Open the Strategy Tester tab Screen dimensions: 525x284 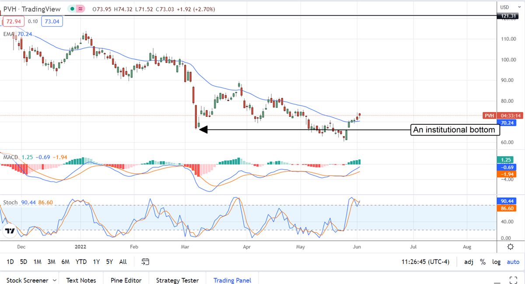click(x=177, y=280)
